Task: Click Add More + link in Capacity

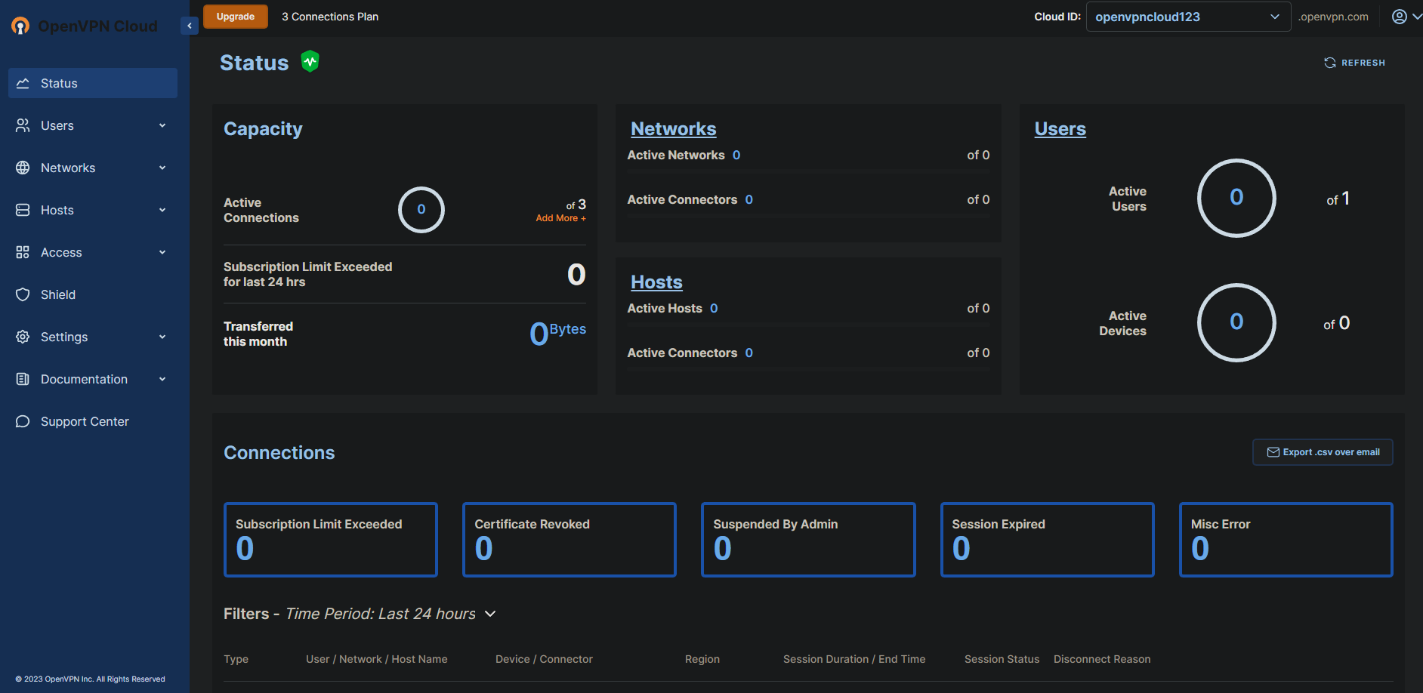Action: (560, 218)
